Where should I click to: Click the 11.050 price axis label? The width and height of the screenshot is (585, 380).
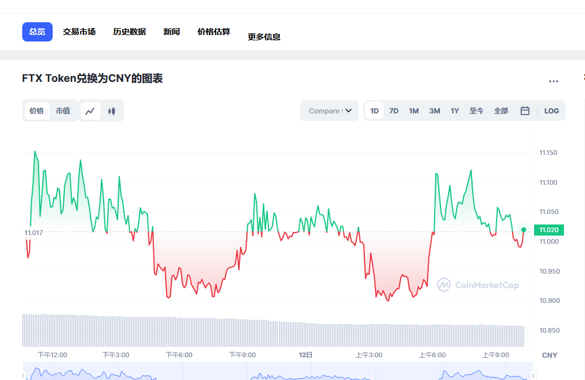tap(549, 212)
